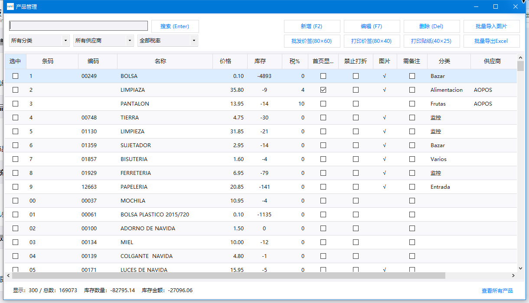Click the stock value -4893 cell
Screen dimensions: 529x303
[x=264, y=76]
